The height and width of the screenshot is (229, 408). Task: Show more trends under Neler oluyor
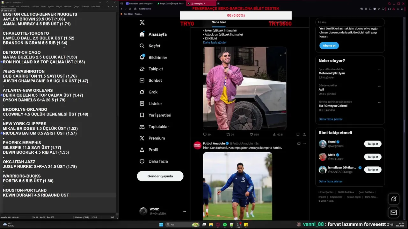(330, 119)
